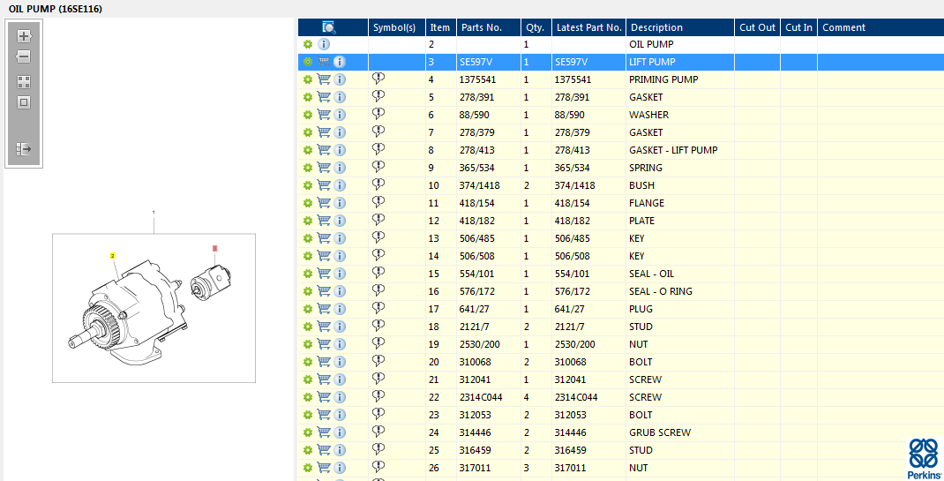Click the Perkins logo
The height and width of the screenshot is (481, 944).
click(x=923, y=456)
